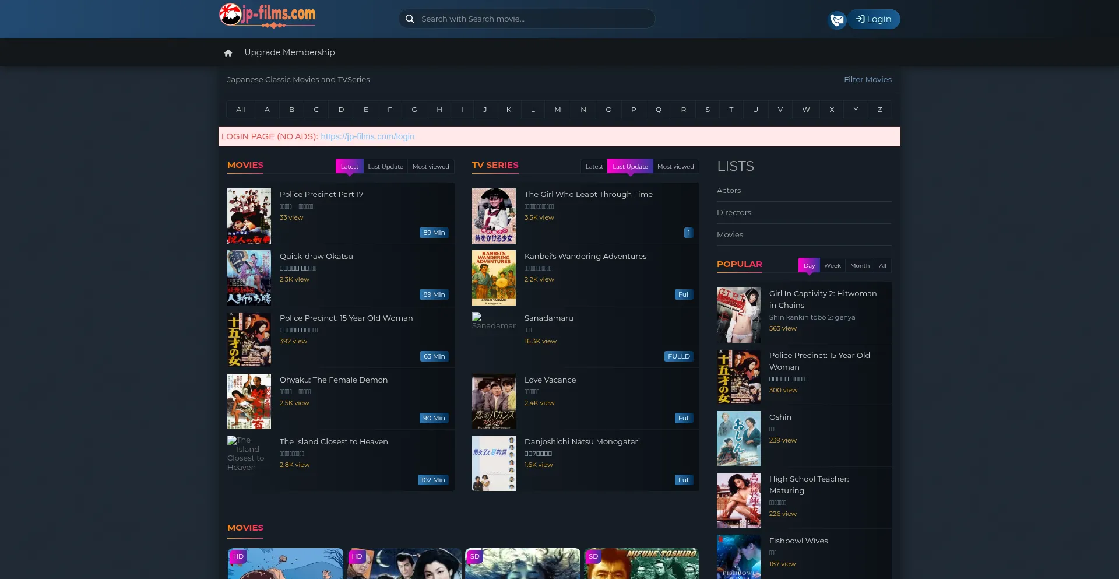The image size is (1119, 579).
Task: Click the HD badge on first movie poster
Action: (x=238, y=556)
